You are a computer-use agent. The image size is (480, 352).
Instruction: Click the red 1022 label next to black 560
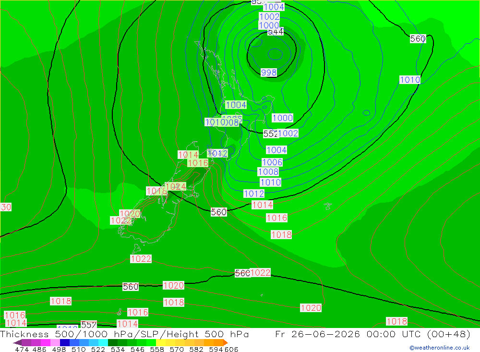point(261,273)
